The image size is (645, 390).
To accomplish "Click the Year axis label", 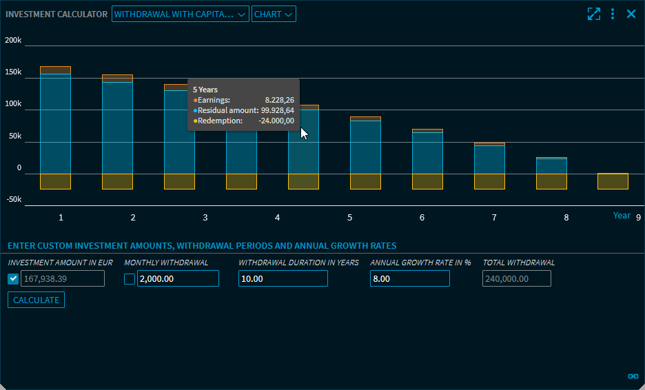I will click(x=622, y=216).
